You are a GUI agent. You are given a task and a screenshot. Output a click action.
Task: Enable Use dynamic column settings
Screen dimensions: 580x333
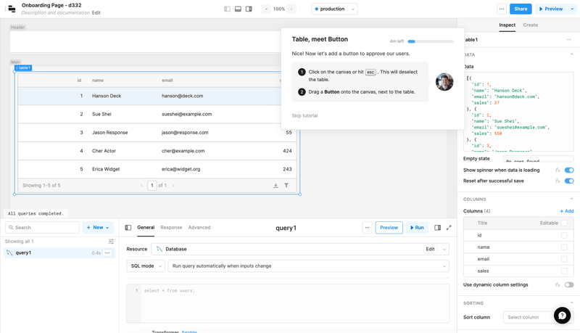coord(569,284)
